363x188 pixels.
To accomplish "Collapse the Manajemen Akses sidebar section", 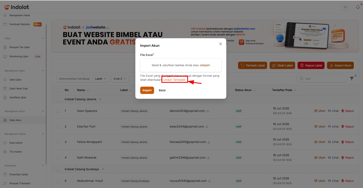I will tap(43, 134).
